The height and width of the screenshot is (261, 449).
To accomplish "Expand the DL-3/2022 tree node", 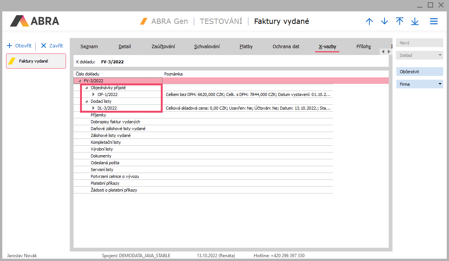I will tap(93, 108).
